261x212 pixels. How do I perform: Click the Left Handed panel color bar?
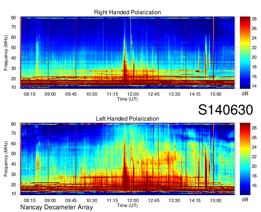245,159
